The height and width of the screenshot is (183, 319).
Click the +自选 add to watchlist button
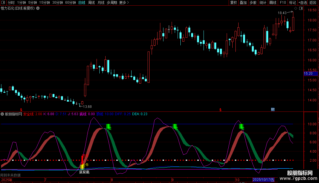(x=302, y=3)
